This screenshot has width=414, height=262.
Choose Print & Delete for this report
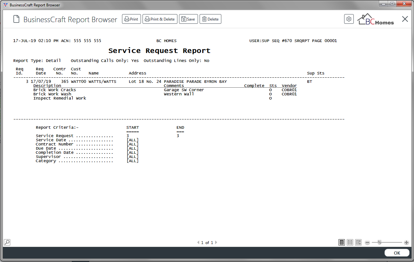tap(160, 19)
